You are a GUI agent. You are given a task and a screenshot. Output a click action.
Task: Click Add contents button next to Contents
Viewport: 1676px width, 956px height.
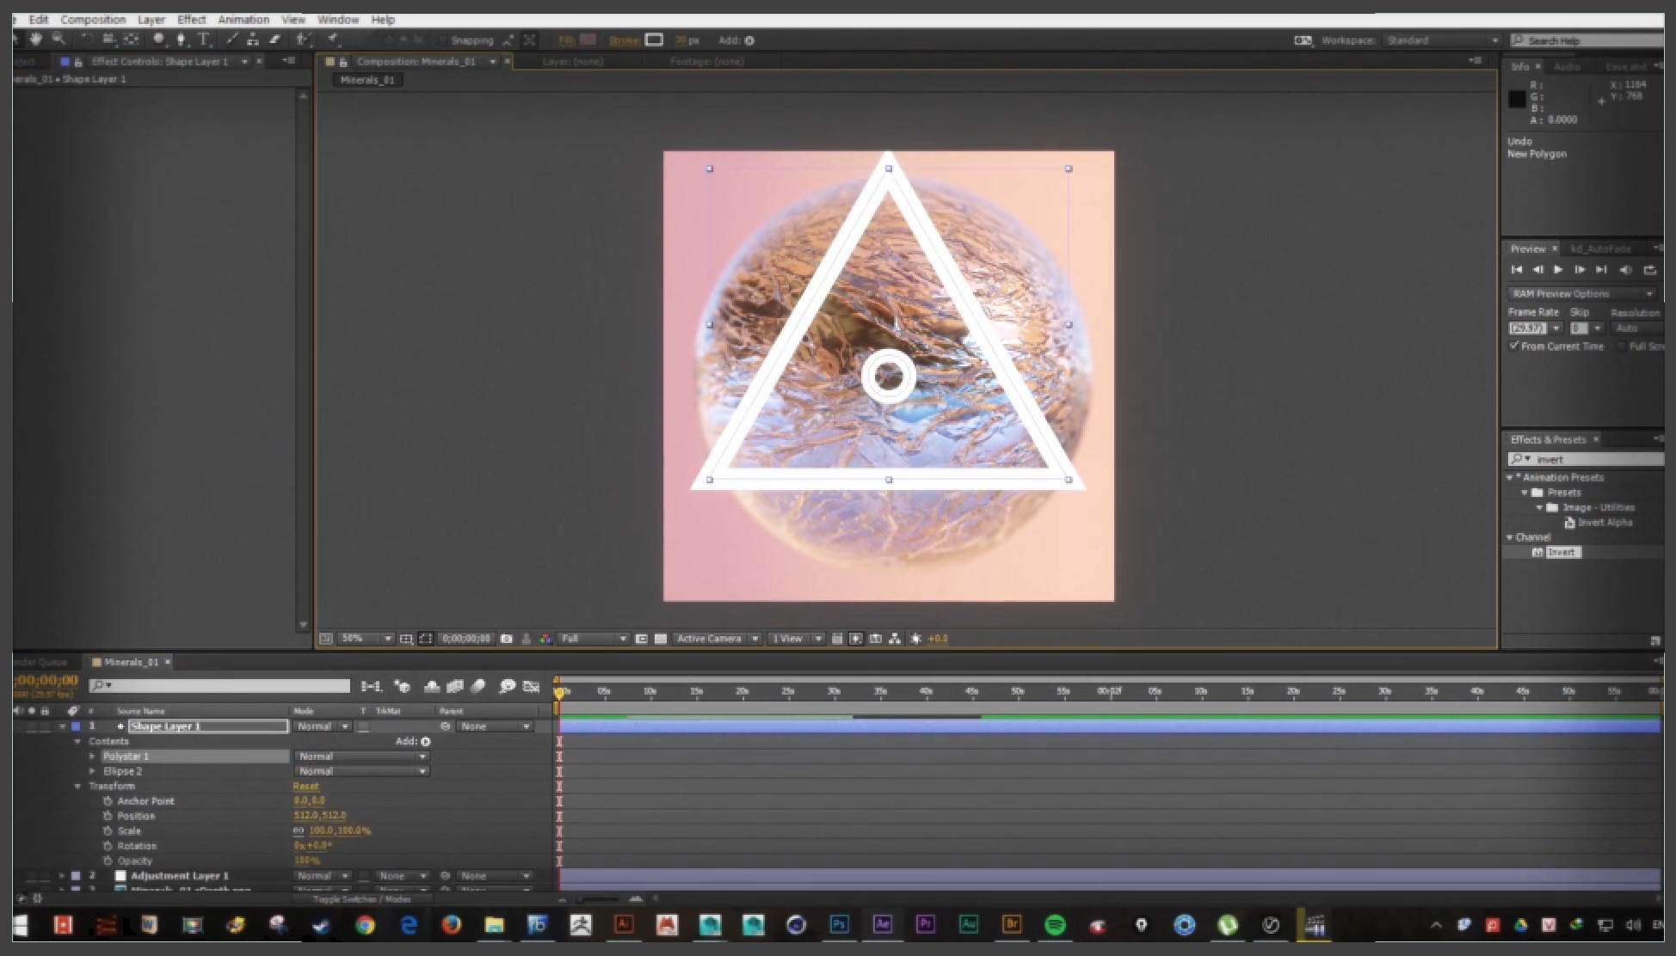point(426,741)
